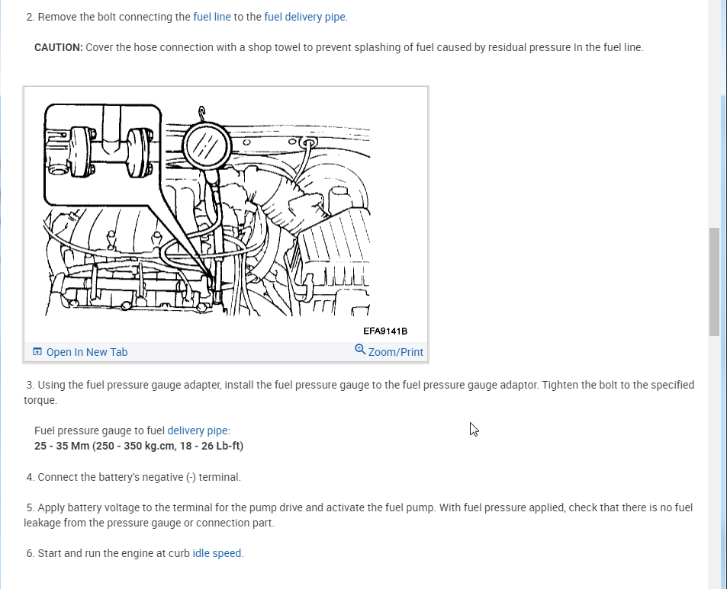Click the step 5 fuel pump paragraph

pyautogui.click(x=359, y=515)
